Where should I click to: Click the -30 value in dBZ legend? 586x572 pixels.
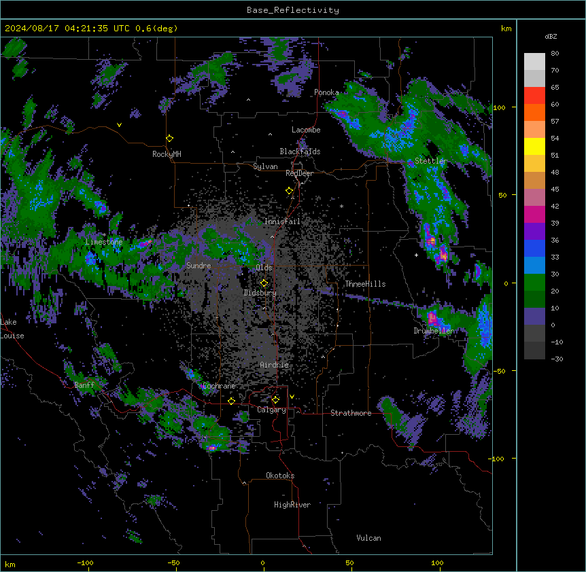557,359
